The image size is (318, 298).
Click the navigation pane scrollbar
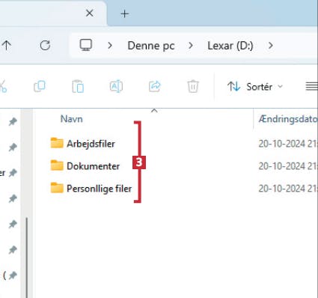tap(27, 257)
